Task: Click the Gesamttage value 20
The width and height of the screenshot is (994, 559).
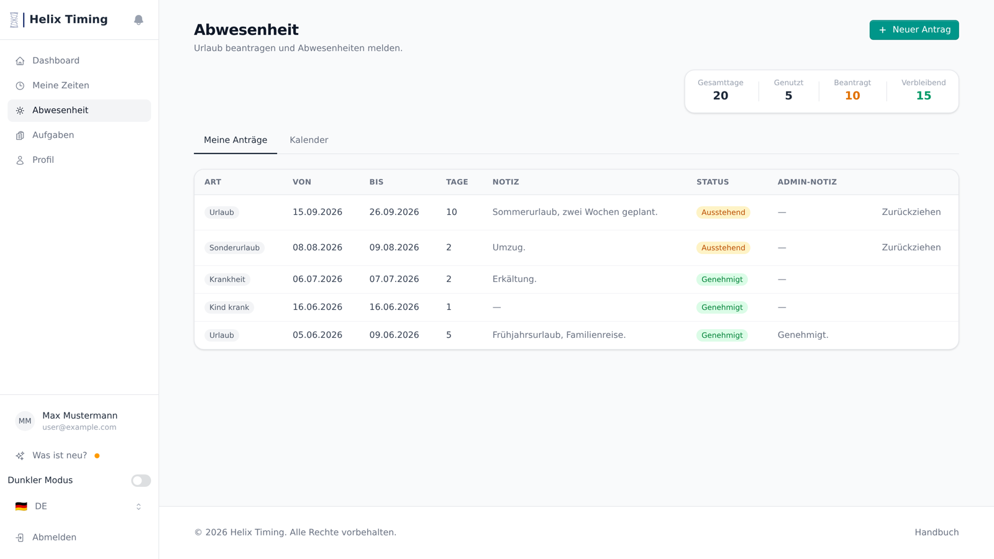Action: 720,96
